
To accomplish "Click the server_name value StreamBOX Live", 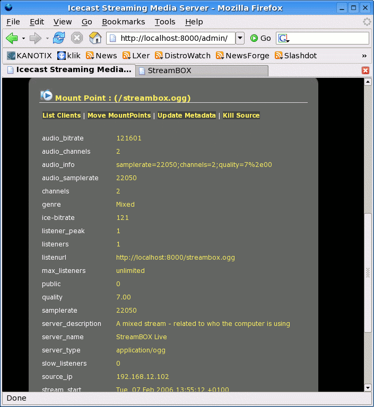I will tap(142, 337).
